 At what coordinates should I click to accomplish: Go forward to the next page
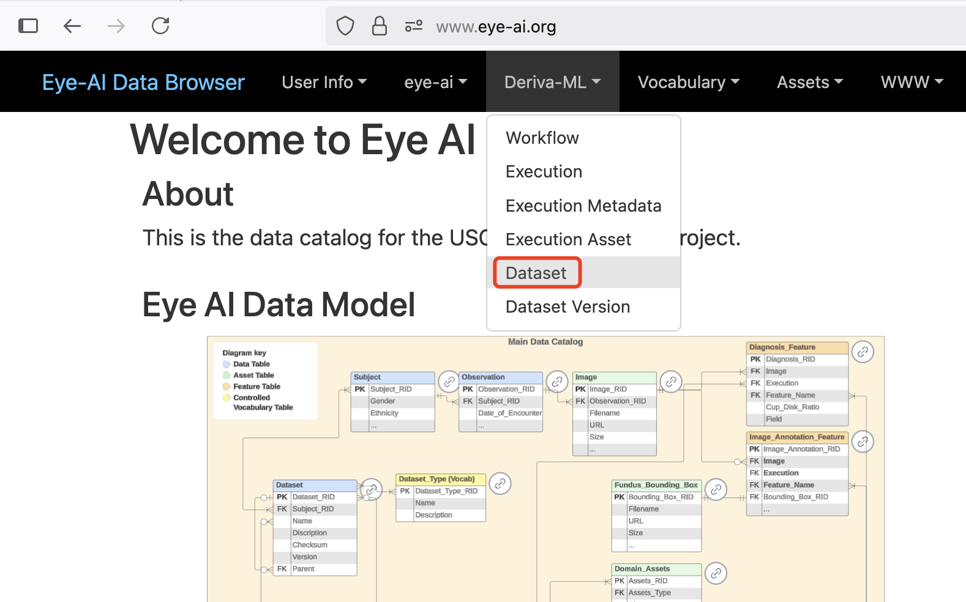pos(116,26)
